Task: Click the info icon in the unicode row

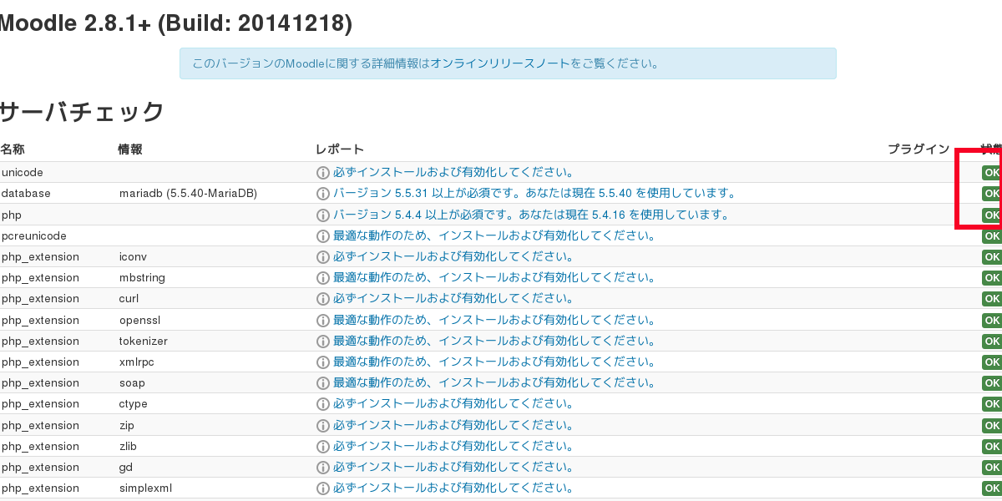Action: (x=323, y=173)
